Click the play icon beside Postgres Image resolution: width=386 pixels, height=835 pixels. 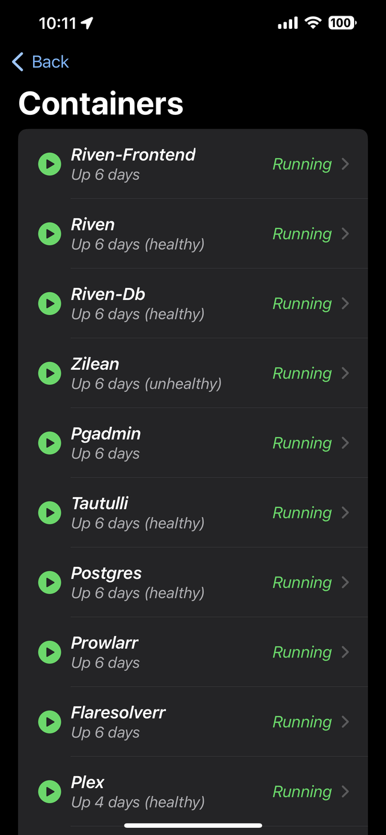tap(49, 582)
